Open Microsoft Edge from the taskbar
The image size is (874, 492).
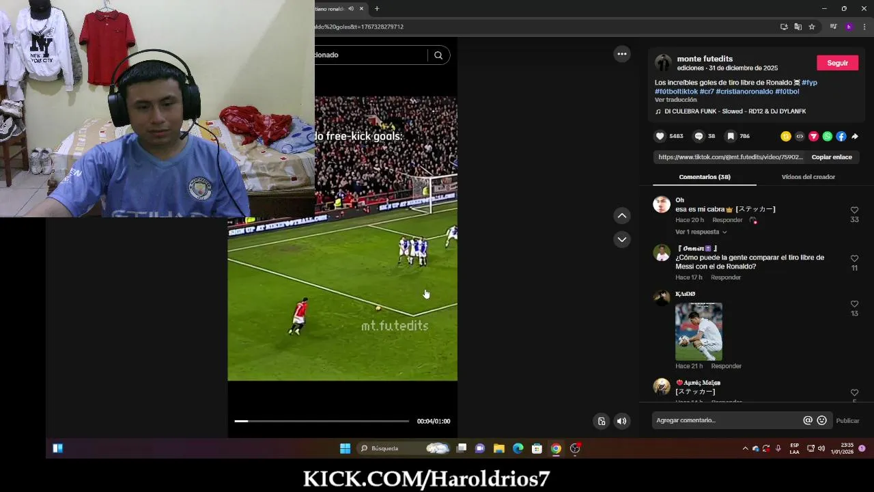coord(518,448)
